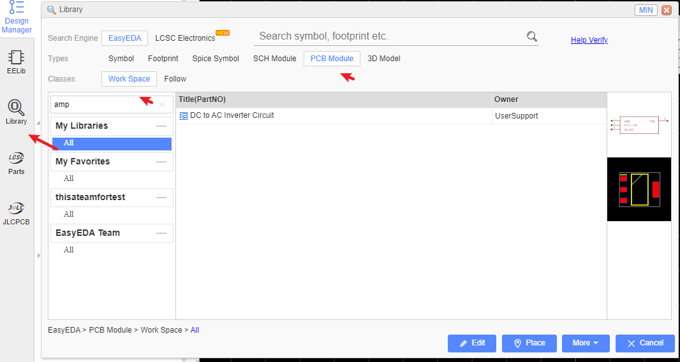The image size is (680, 362).
Task: Collapse the thisateamfortest section
Action: 161,198
